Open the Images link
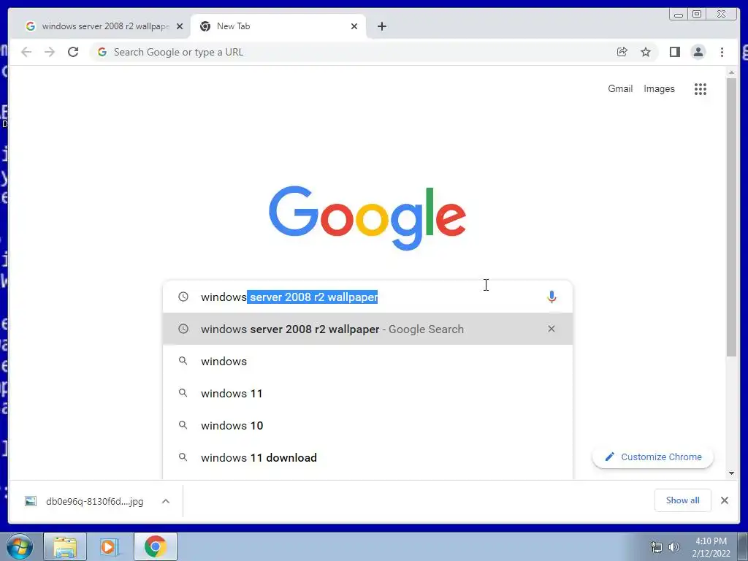The height and width of the screenshot is (561, 748). click(659, 88)
